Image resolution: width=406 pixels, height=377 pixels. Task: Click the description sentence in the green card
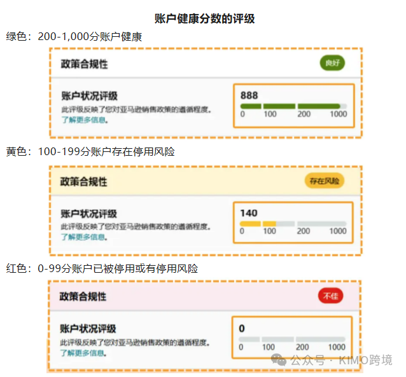click(x=136, y=110)
